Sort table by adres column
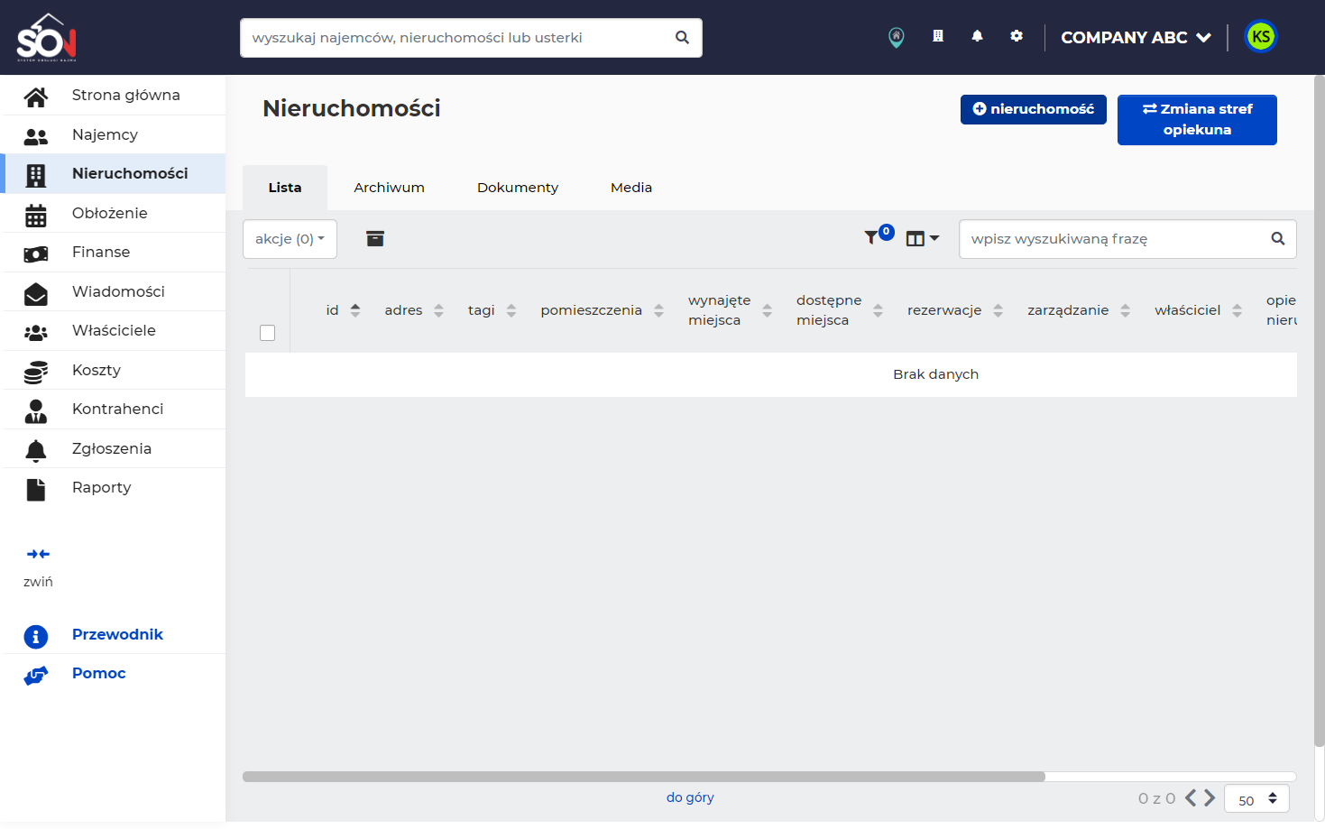Viewport: 1325px width, 829px height. [414, 310]
